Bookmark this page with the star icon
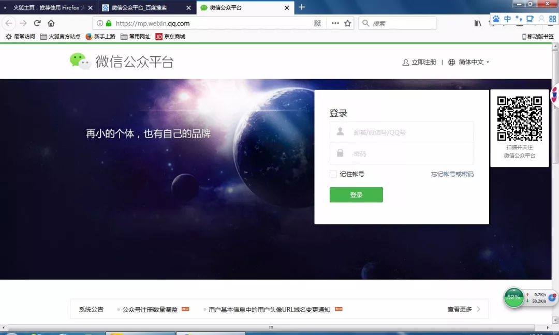559x335 pixels. (x=348, y=23)
